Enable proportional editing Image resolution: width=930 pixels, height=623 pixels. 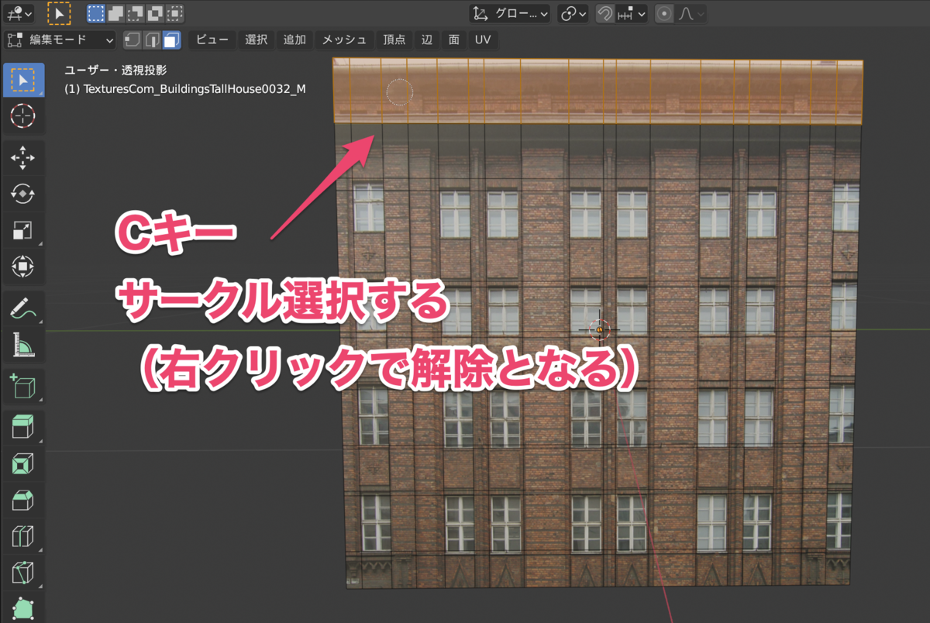click(x=664, y=13)
